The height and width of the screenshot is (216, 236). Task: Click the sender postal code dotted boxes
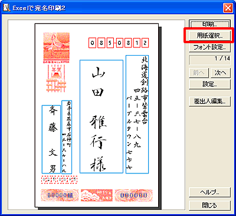coord(59,179)
